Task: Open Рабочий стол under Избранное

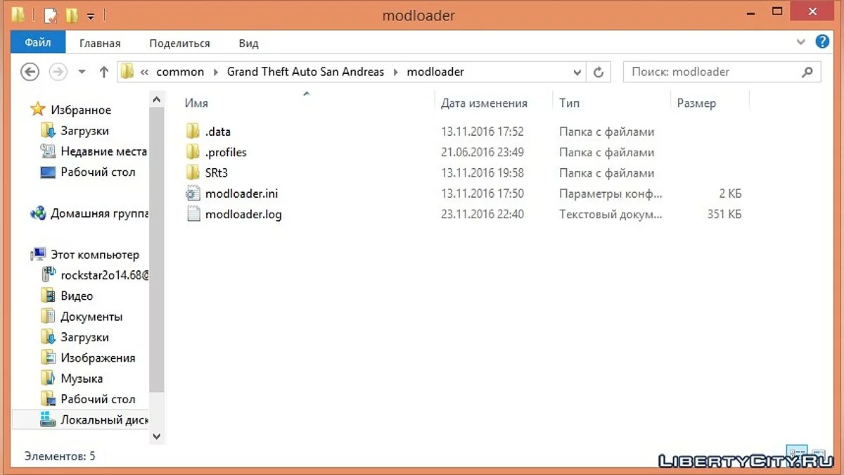Action: pos(98,172)
